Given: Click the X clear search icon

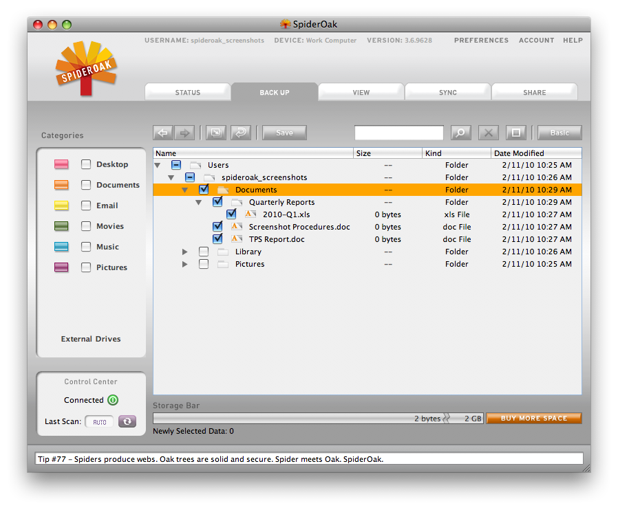Looking at the screenshot, I should tap(488, 133).
